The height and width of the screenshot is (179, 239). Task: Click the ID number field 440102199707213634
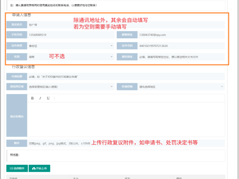click(x=181, y=46)
